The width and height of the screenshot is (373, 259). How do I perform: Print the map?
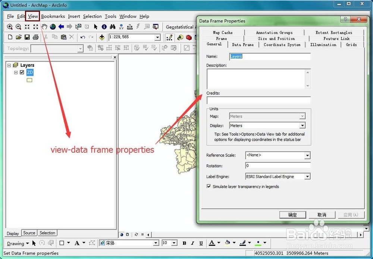pos(36,37)
